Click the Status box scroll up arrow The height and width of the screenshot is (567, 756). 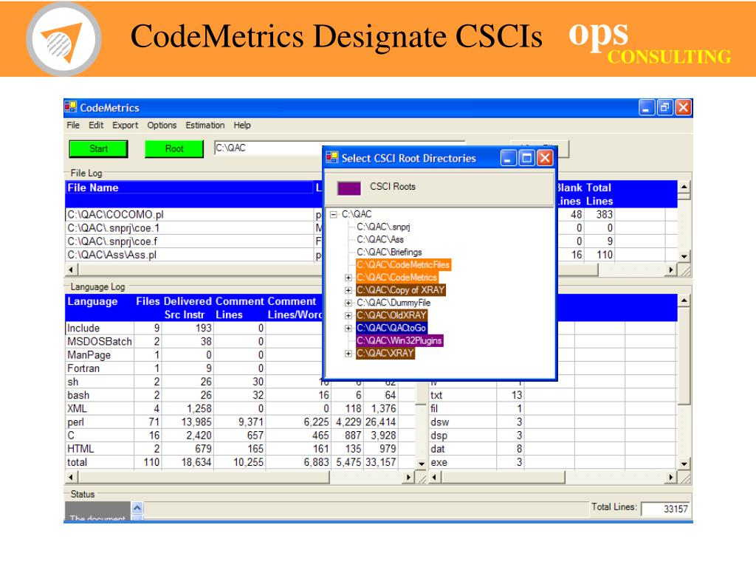click(x=137, y=508)
